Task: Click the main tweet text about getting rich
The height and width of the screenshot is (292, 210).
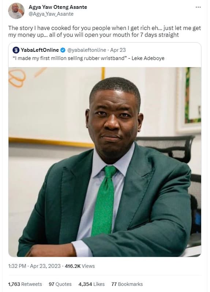Action: tap(105, 31)
